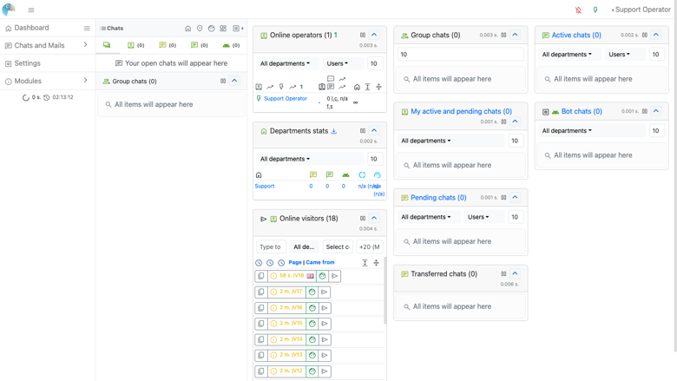This screenshot has height=381, width=677.
Task: Select the bot chats tab in Chats panel
Action: pyautogui.click(x=231, y=45)
